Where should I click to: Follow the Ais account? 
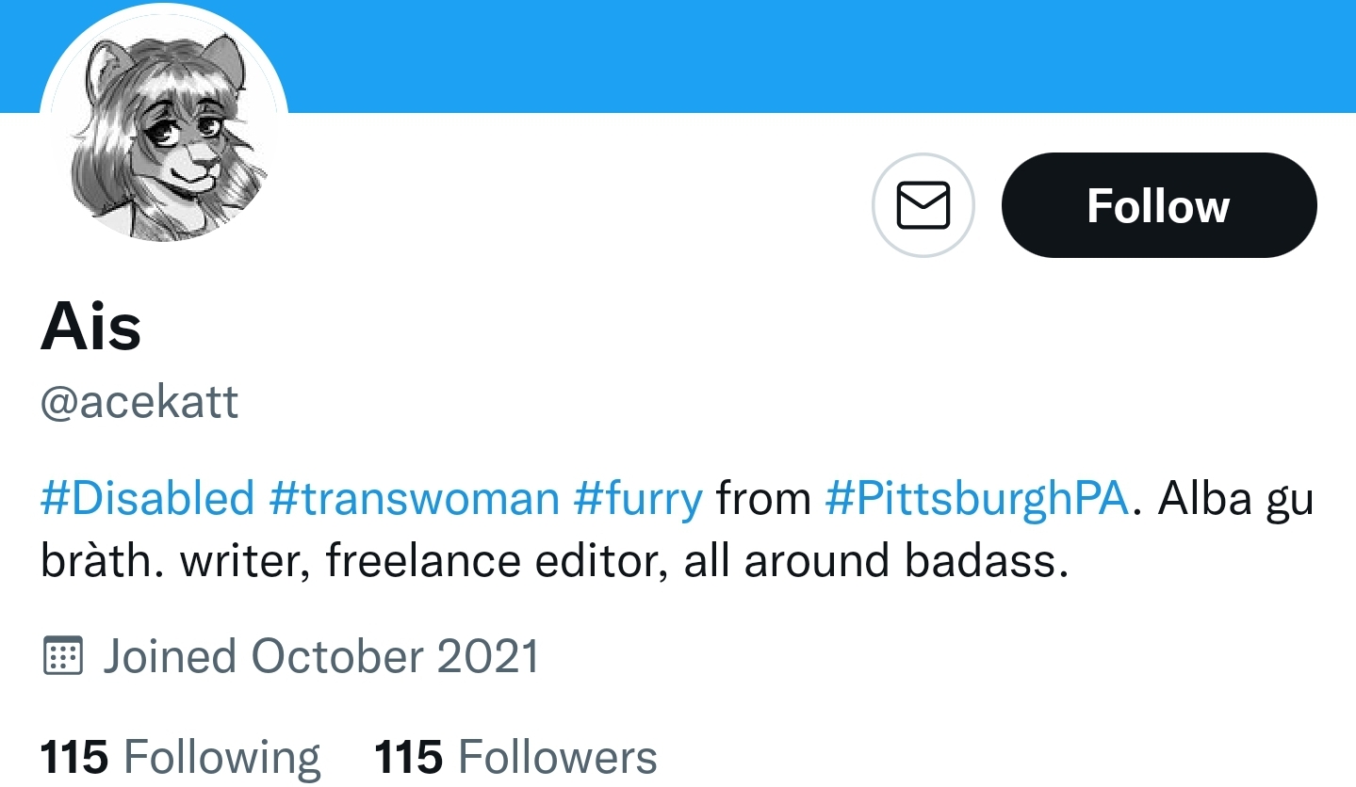1158,205
